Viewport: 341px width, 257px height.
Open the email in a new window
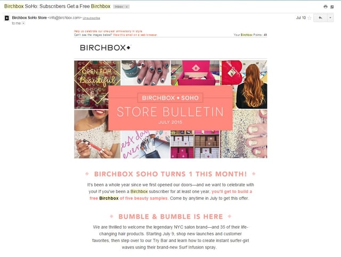(x=332, y=7)
